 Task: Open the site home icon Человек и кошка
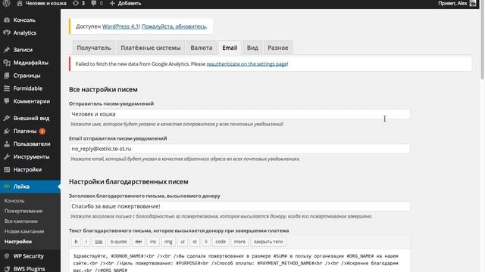coord(20,3)
